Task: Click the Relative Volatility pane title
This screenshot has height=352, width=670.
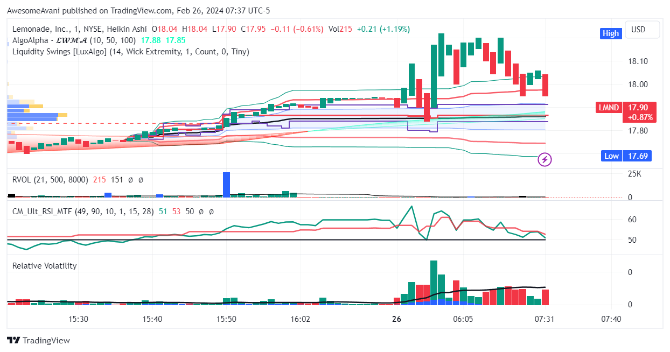Action: [x=45, y=265]
